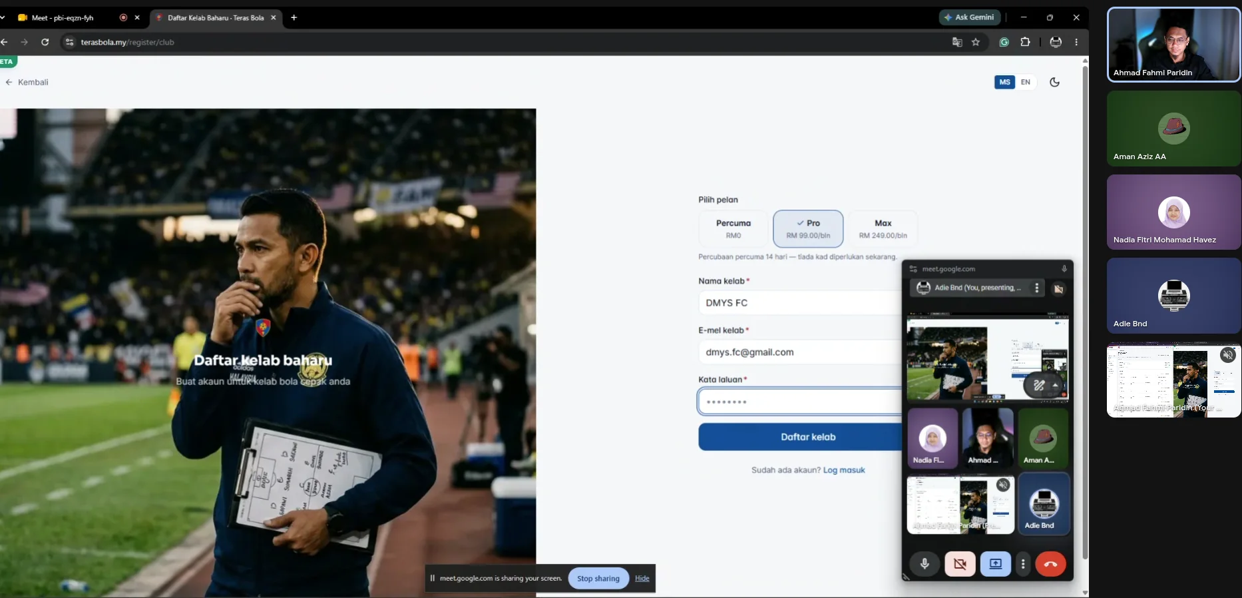This screenshot has width=1242, height=598.
Task: Click present screen button in Meet popup
Action: (x=995, y=564)
